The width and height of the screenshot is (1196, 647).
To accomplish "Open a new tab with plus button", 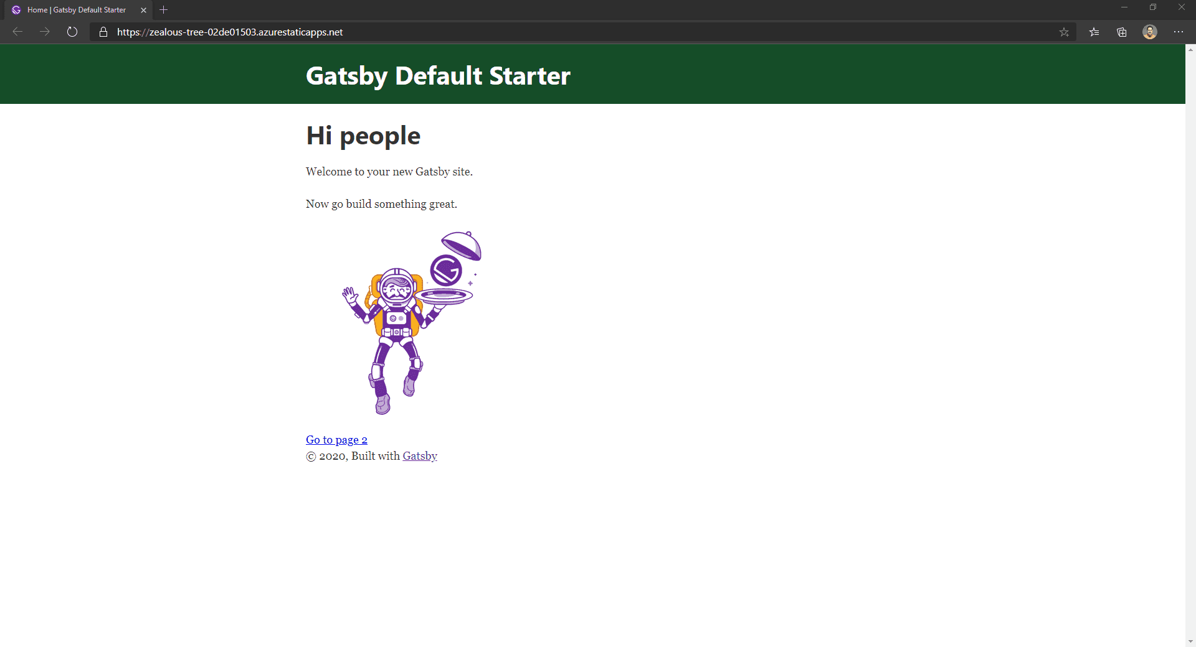I will coord(164,10).
